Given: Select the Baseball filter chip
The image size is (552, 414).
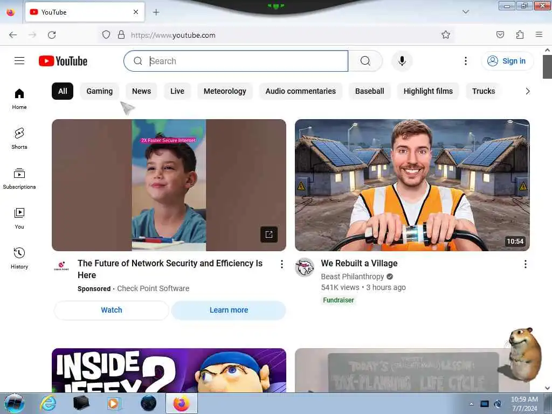Looking at the screenshot, I should pyautogui.click(x=370, y=91).
